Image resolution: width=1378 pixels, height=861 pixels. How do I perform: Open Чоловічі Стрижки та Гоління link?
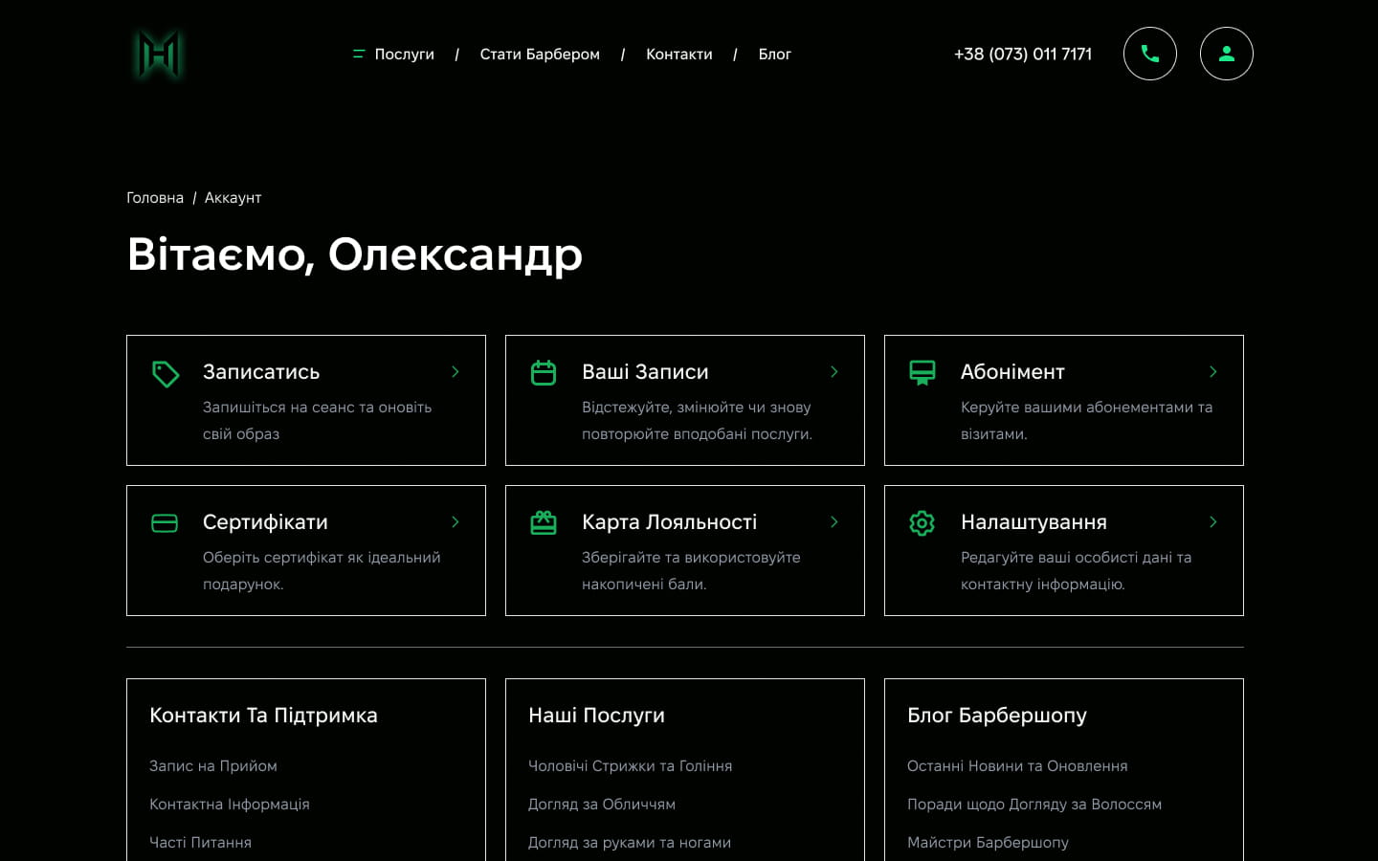click(x=630, y=765)
